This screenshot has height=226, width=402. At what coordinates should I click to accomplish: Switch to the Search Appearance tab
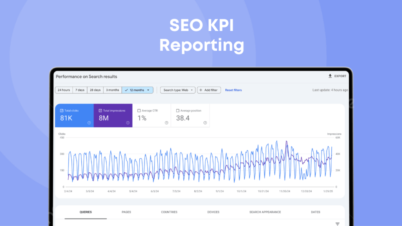265,212
